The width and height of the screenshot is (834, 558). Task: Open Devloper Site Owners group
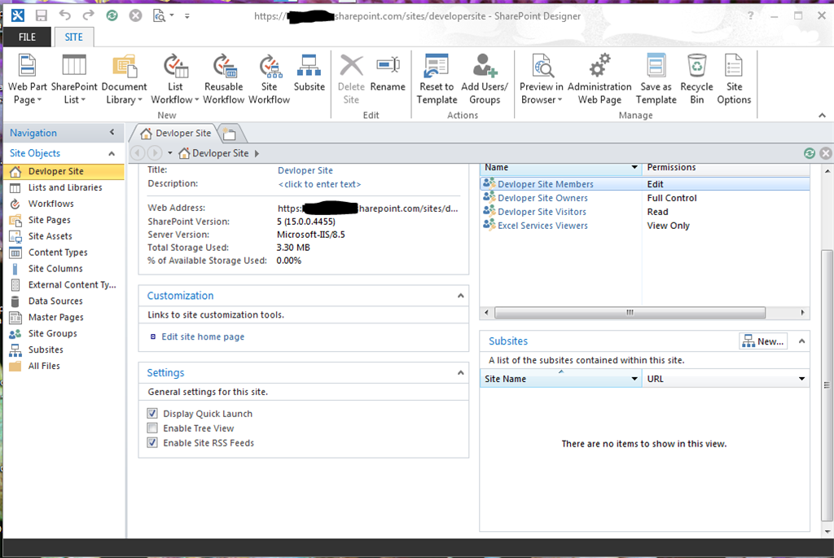point(542,198)
